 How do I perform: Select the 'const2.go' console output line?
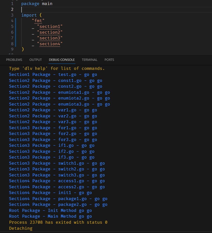click(x=56, y=86)
